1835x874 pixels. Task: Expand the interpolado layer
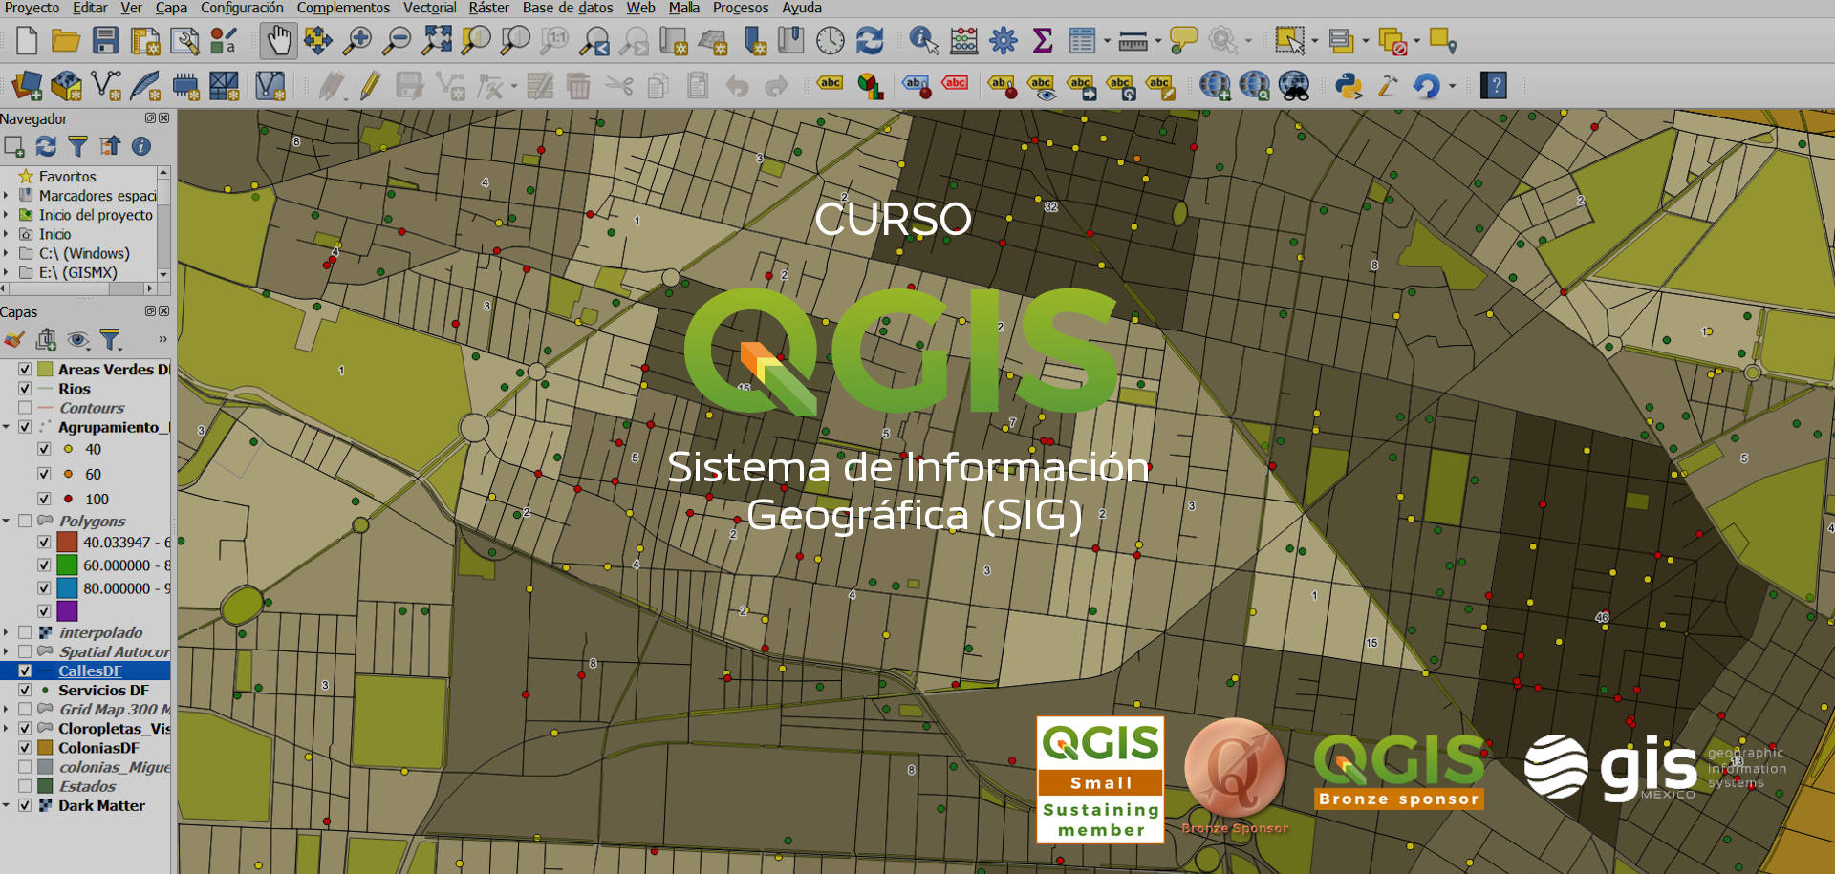tap(6, 632)
